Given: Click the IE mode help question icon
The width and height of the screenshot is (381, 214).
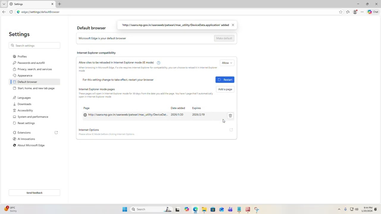Looking at the screenshot, I should click(x=158, y=63).
